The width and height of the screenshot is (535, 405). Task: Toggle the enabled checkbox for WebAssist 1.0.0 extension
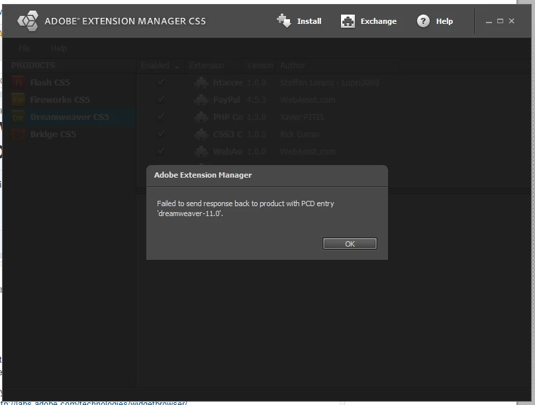(x=160, y=151)
